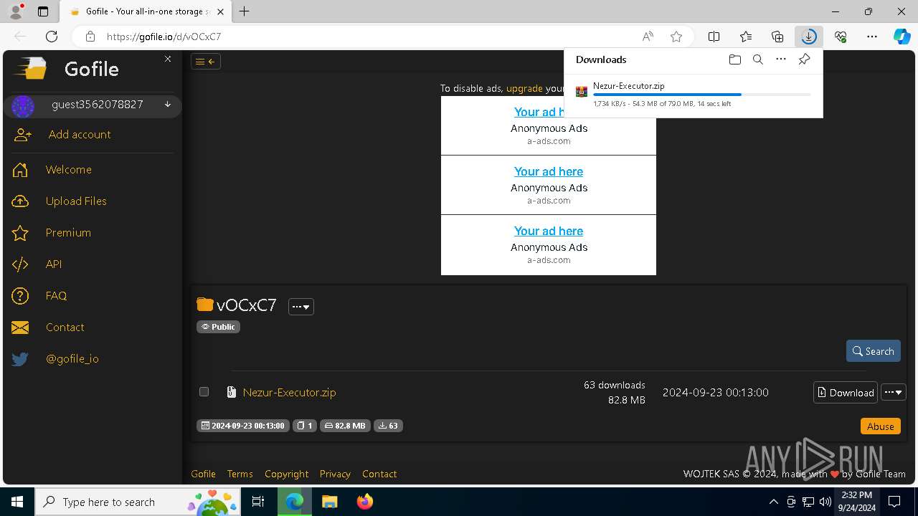Open Nezur-Executor.zip file options dropdown
Screen dimensions: 918x516
(894, 392)
